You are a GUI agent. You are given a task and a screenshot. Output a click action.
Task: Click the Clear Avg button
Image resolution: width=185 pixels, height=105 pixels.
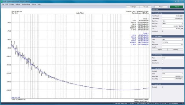pyautogui.click(x=175, y=50)
